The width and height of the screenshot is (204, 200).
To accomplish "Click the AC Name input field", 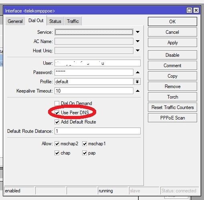I will pos(94,41).
